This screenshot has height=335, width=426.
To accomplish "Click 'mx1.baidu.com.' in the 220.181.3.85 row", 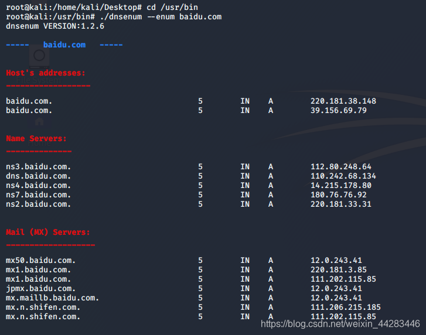I will [38, 269].
